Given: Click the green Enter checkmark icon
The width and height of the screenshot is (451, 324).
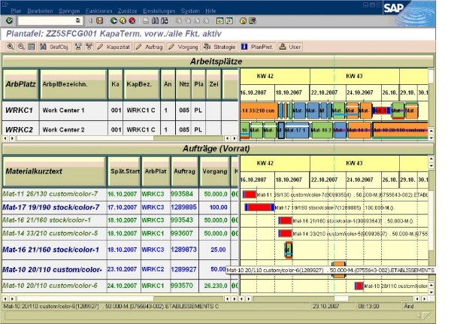Looking at the screenshot, I should [x=9, y=21].
